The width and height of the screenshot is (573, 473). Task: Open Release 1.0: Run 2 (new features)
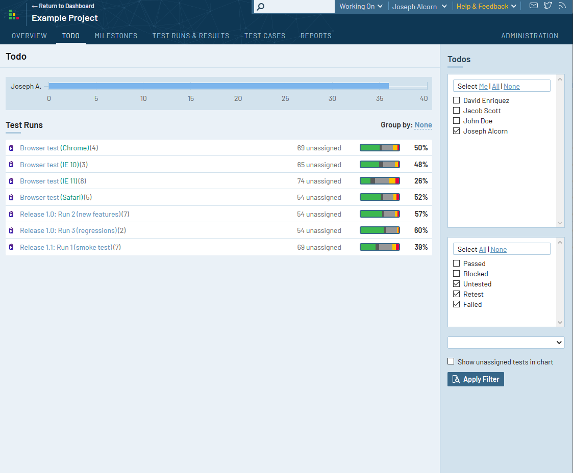(70, 214)
